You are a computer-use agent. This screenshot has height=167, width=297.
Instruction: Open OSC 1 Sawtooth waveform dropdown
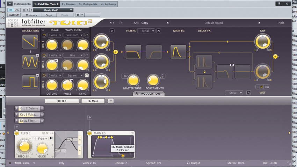pos(73,35)
